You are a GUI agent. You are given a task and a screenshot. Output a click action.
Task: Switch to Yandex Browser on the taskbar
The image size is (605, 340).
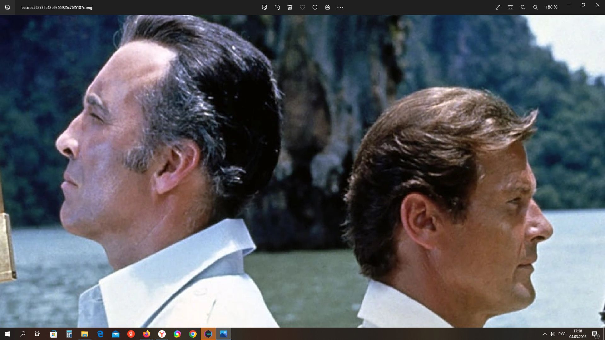click(162, 334)
